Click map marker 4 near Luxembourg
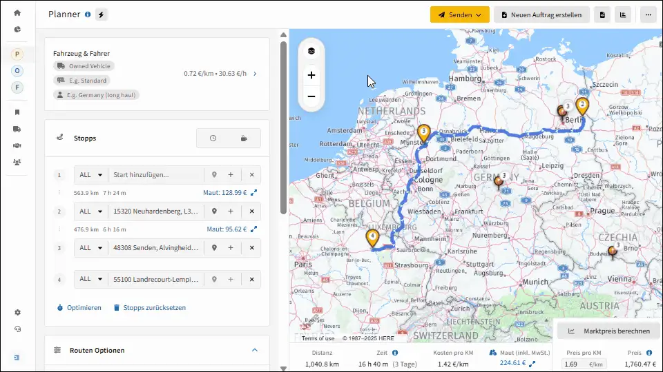The width and height of the screenshot is (663, 372). [x=372, y=238]
